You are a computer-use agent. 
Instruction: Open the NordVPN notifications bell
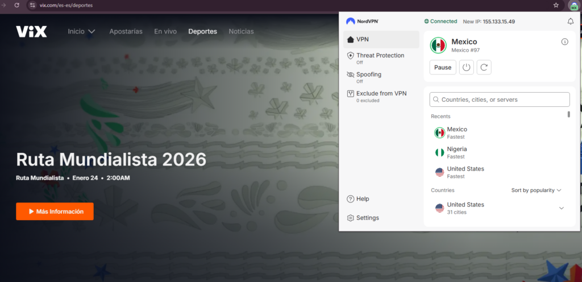click(571, 22)
